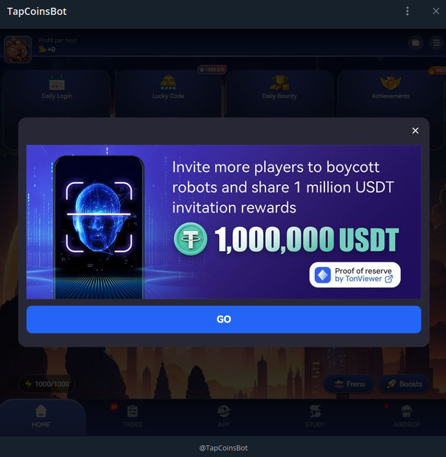Open the hamburger menu icon
The height and width of the screenshot is (457, 446).
pos(437,43)
